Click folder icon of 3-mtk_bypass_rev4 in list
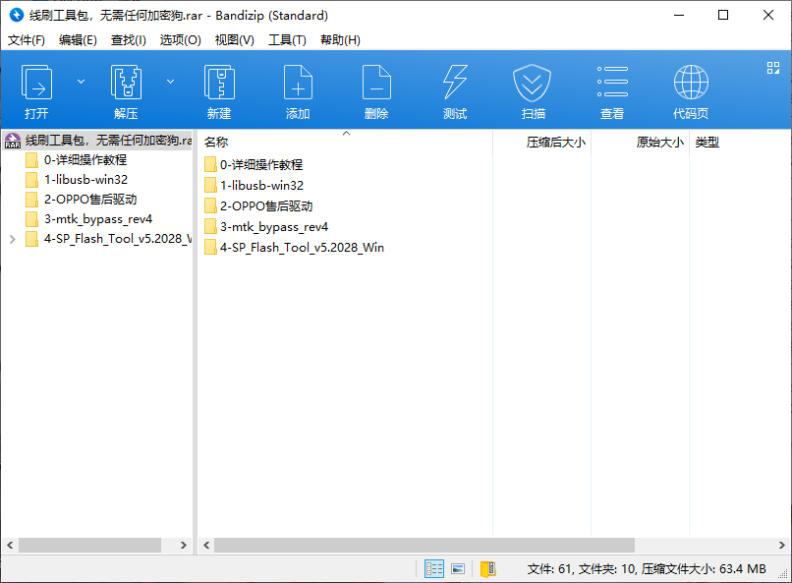 tap(210, 227)
